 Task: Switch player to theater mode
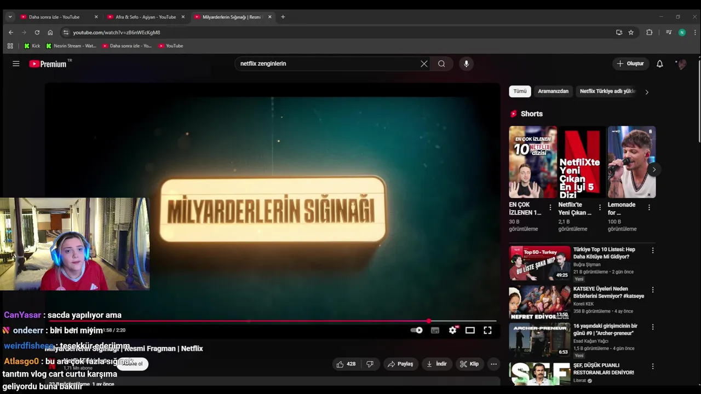point(470,330)
